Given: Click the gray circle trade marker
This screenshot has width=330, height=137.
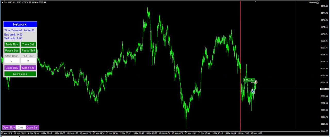Looking at the screenshot, I should [255, 82].
